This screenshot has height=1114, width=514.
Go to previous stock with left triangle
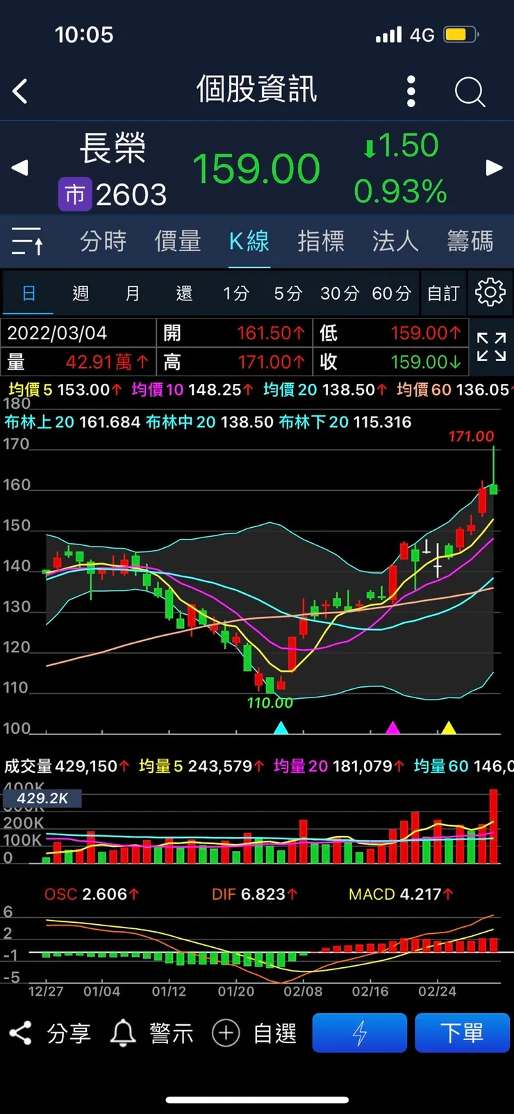19,168
